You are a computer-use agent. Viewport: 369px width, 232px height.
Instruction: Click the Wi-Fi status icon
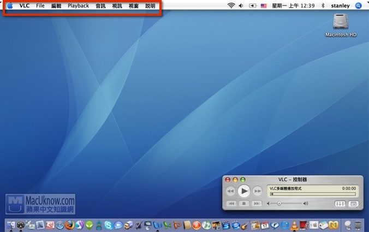231,5
